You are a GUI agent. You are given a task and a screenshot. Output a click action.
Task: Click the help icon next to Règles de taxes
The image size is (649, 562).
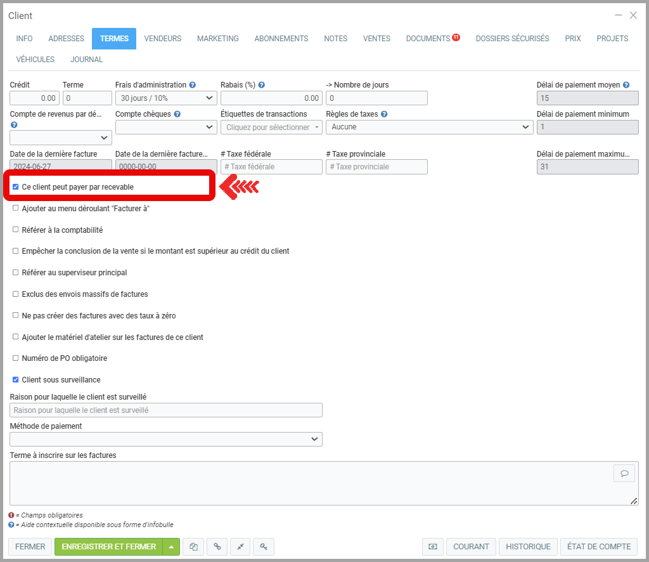pos(384,114)
